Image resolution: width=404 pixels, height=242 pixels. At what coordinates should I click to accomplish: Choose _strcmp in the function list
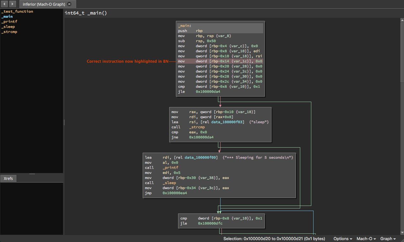click(9, 32)
